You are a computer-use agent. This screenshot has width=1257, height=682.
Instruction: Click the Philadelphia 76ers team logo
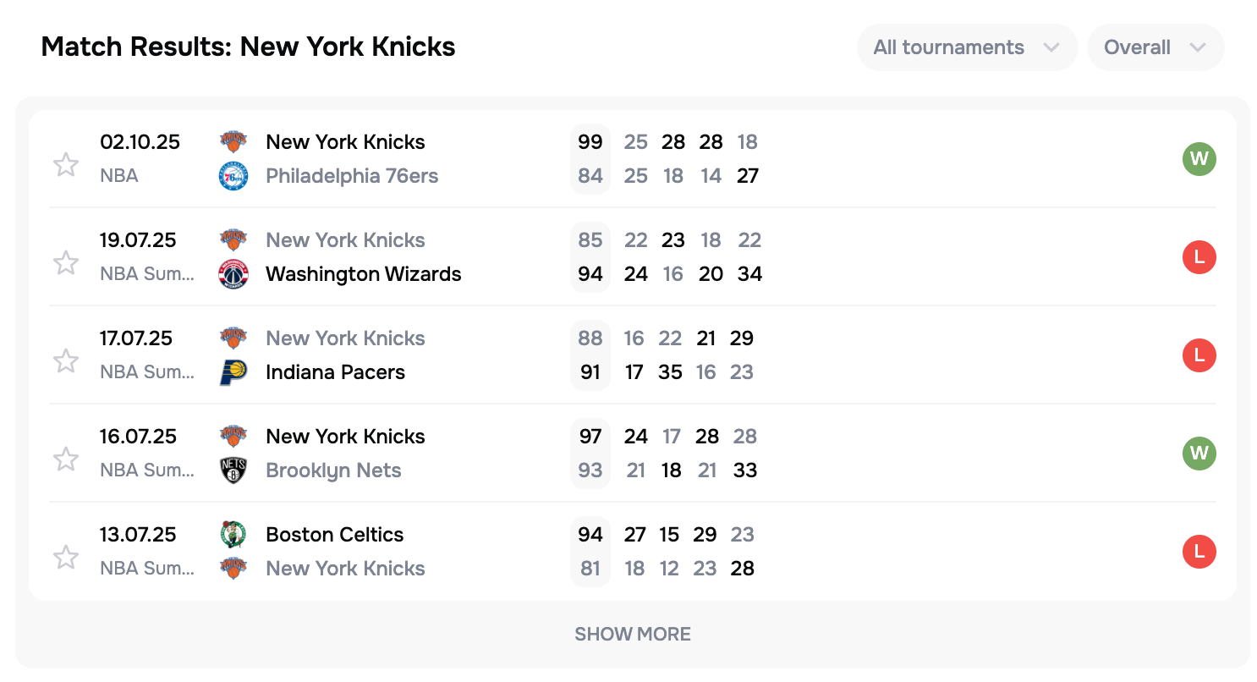point(233,176)
